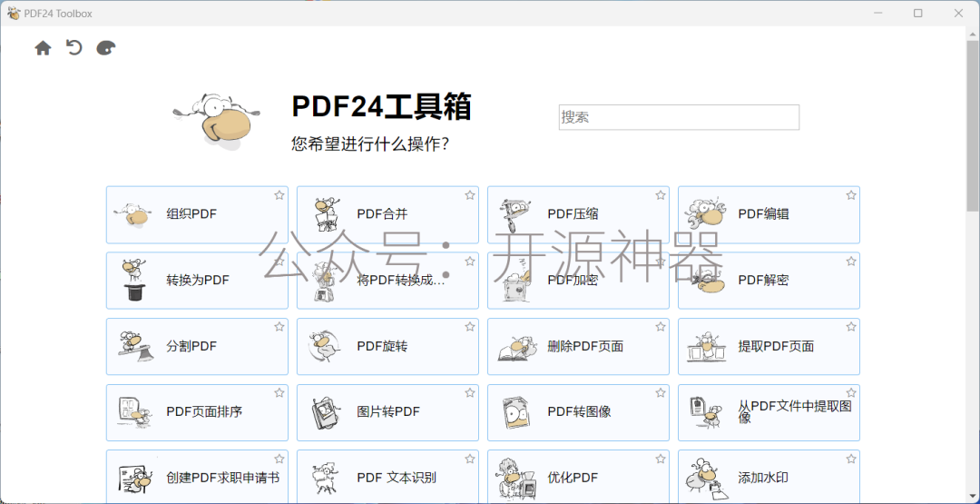The height and width of the screenshot is (504, 980).
Task: Click the PDF合并 tool icon
Action: (327, 214)
